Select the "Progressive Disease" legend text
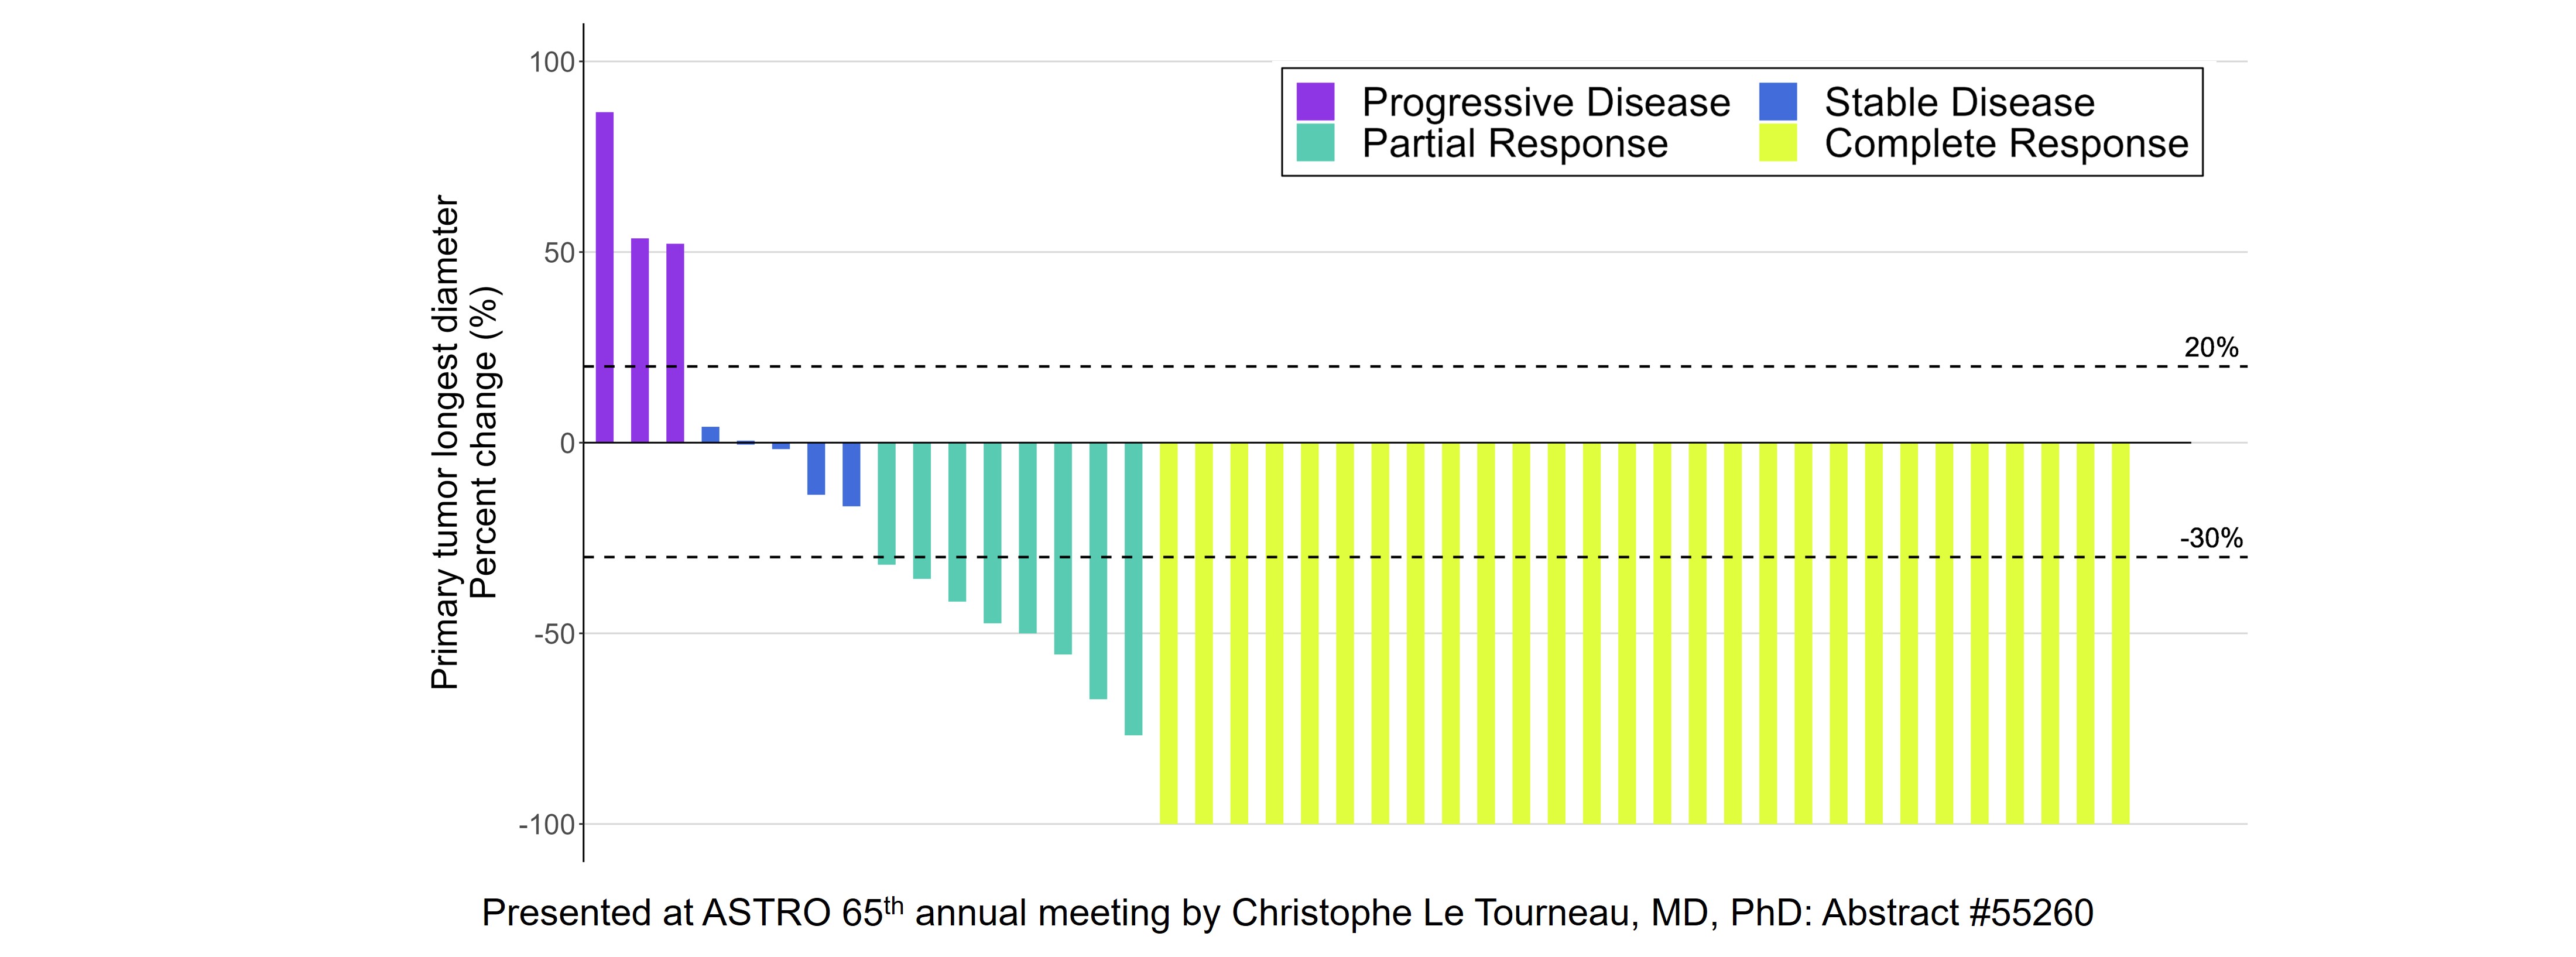This screenshot has width=2576, height=957. (x=1545, y=102)
